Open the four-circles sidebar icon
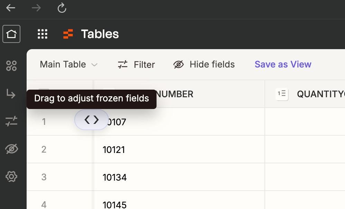Viewport: 345px width, 209px height. [11, 66]
